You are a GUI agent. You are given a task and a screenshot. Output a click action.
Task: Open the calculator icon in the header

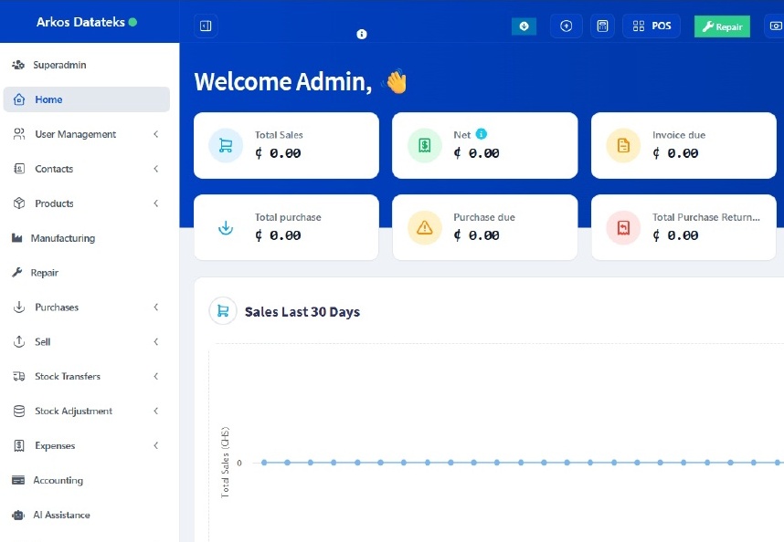602,26
